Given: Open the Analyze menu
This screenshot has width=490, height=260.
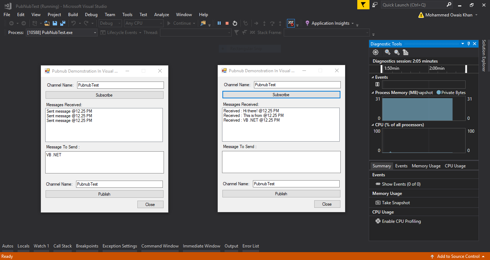Looking at the screenshot, I should (161, 15).
